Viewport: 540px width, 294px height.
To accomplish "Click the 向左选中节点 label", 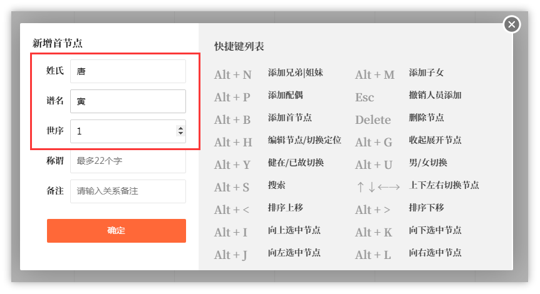I will tap(294, 253).
